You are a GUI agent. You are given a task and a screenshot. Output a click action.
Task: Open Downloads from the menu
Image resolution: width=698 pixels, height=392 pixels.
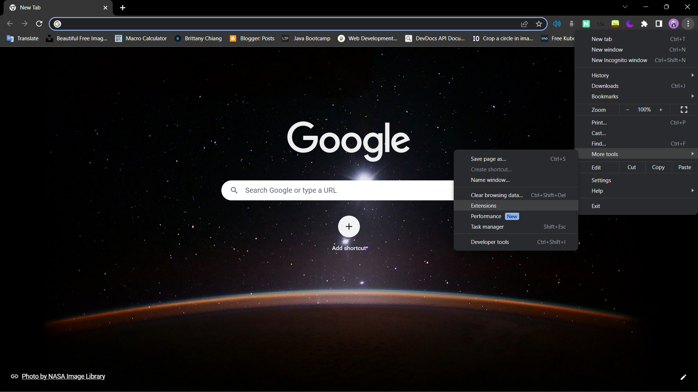pos(636,86)
